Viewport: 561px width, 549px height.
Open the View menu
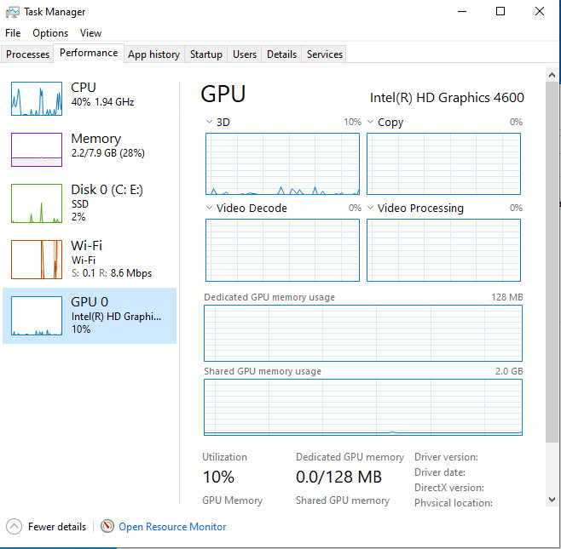90,33
